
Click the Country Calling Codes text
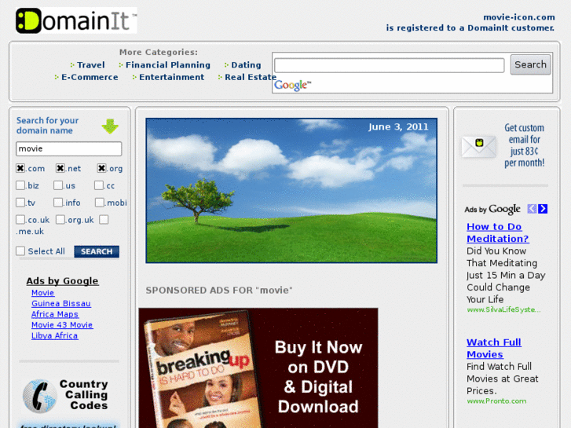pos(84,395)
